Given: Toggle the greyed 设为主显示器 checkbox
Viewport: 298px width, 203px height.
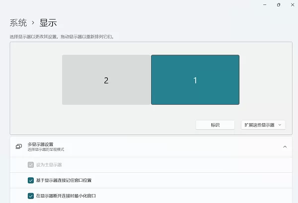Looking at the screenshot, I should click(x=31, y=165).
